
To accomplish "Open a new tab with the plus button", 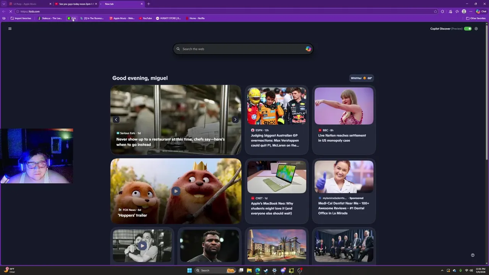I will (149, 4).
